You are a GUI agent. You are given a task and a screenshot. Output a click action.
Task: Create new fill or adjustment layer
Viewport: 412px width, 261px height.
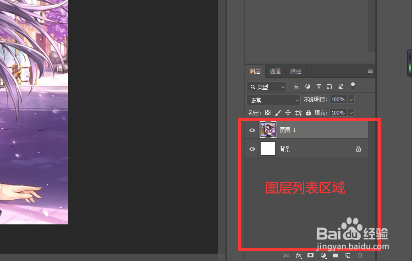coord(324,255)
